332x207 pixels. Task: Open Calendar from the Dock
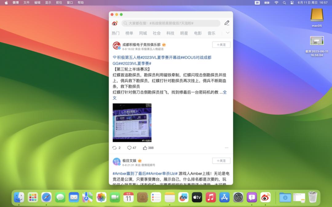tap(128, 197)
